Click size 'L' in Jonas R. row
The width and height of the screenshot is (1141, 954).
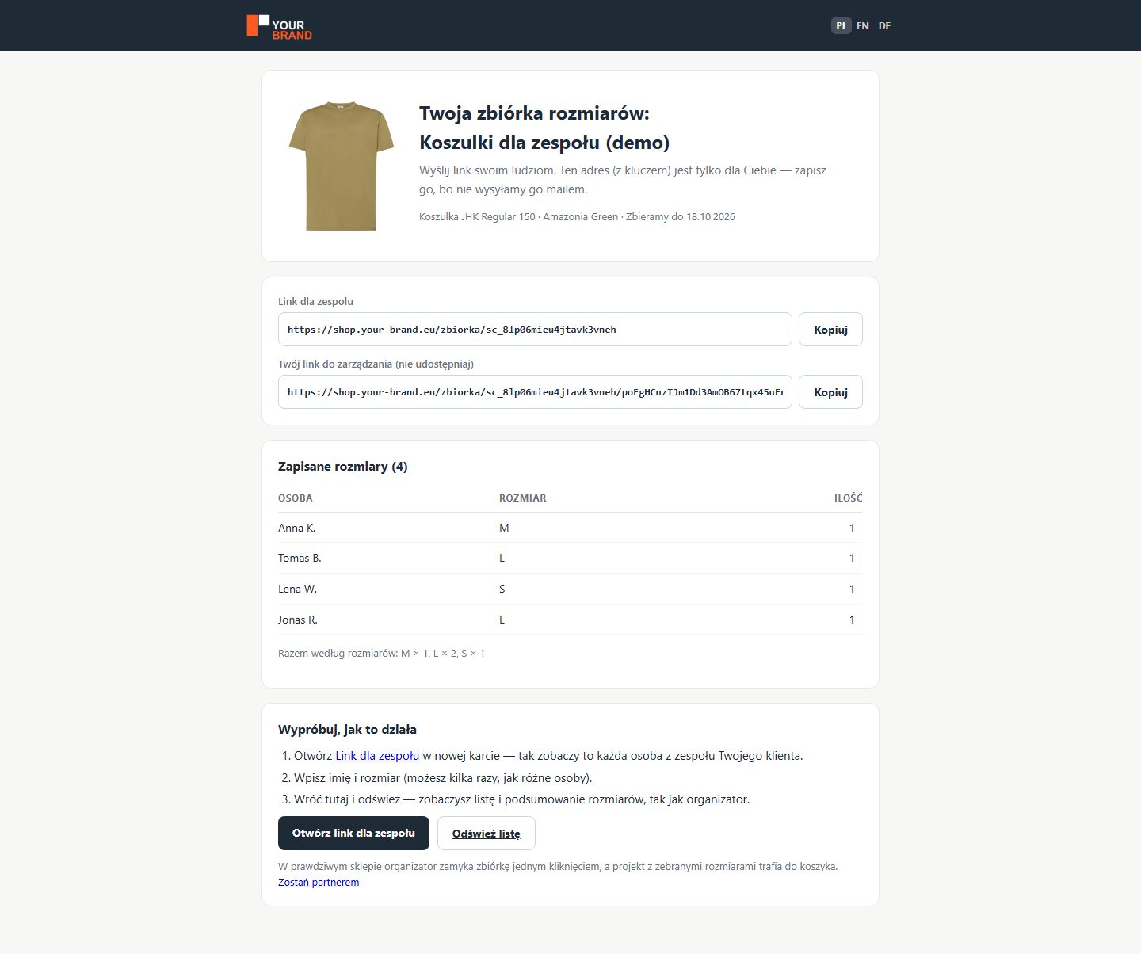click(502, 620)
